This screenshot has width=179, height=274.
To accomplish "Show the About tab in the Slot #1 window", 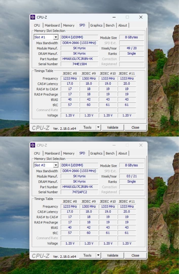I will point(123,25).
